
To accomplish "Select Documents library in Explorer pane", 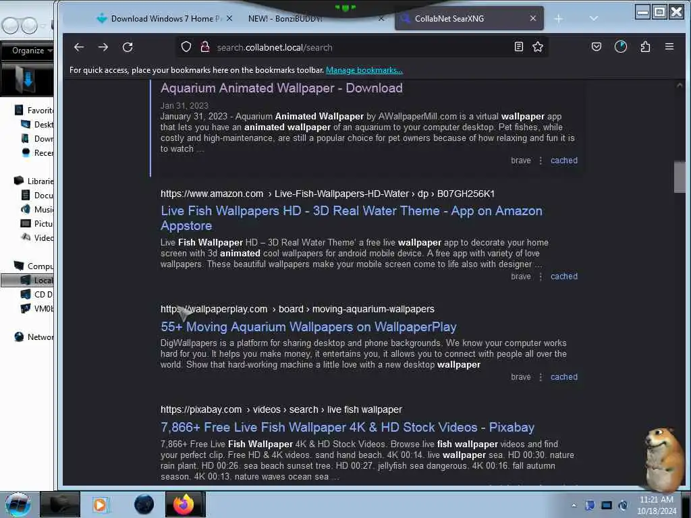I will 37,195.
